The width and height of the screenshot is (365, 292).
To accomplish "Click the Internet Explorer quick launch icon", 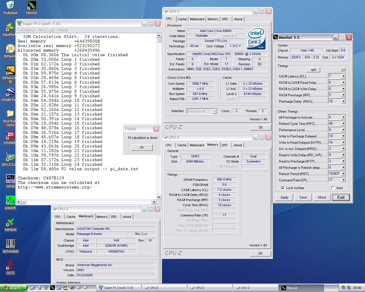I will tap(72, 288).
